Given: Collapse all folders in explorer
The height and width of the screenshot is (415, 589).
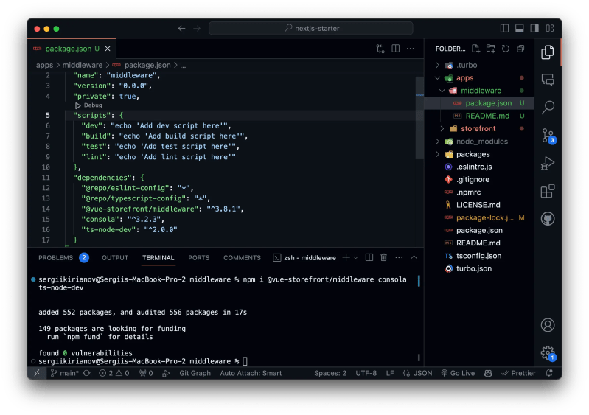Looking at the screenshot, I should point(520,49).
